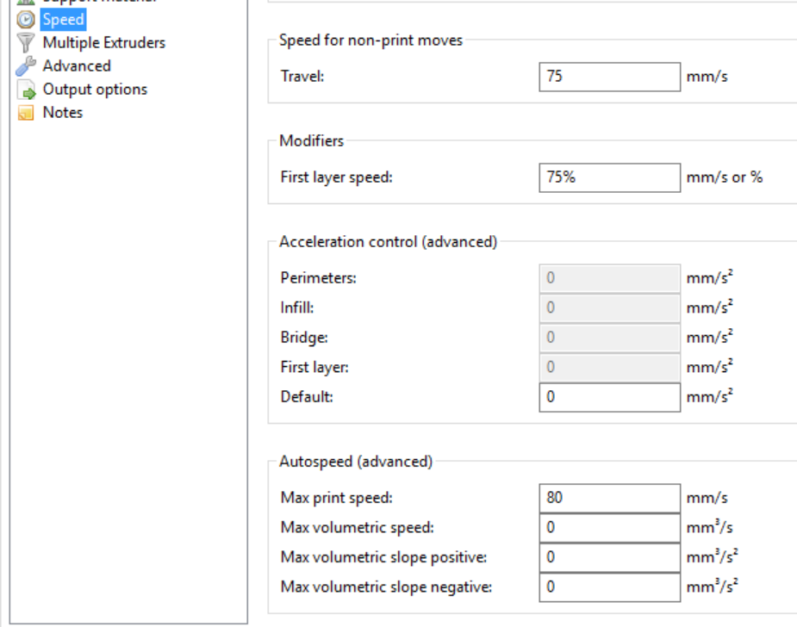Click the Max print speed field

609,498
